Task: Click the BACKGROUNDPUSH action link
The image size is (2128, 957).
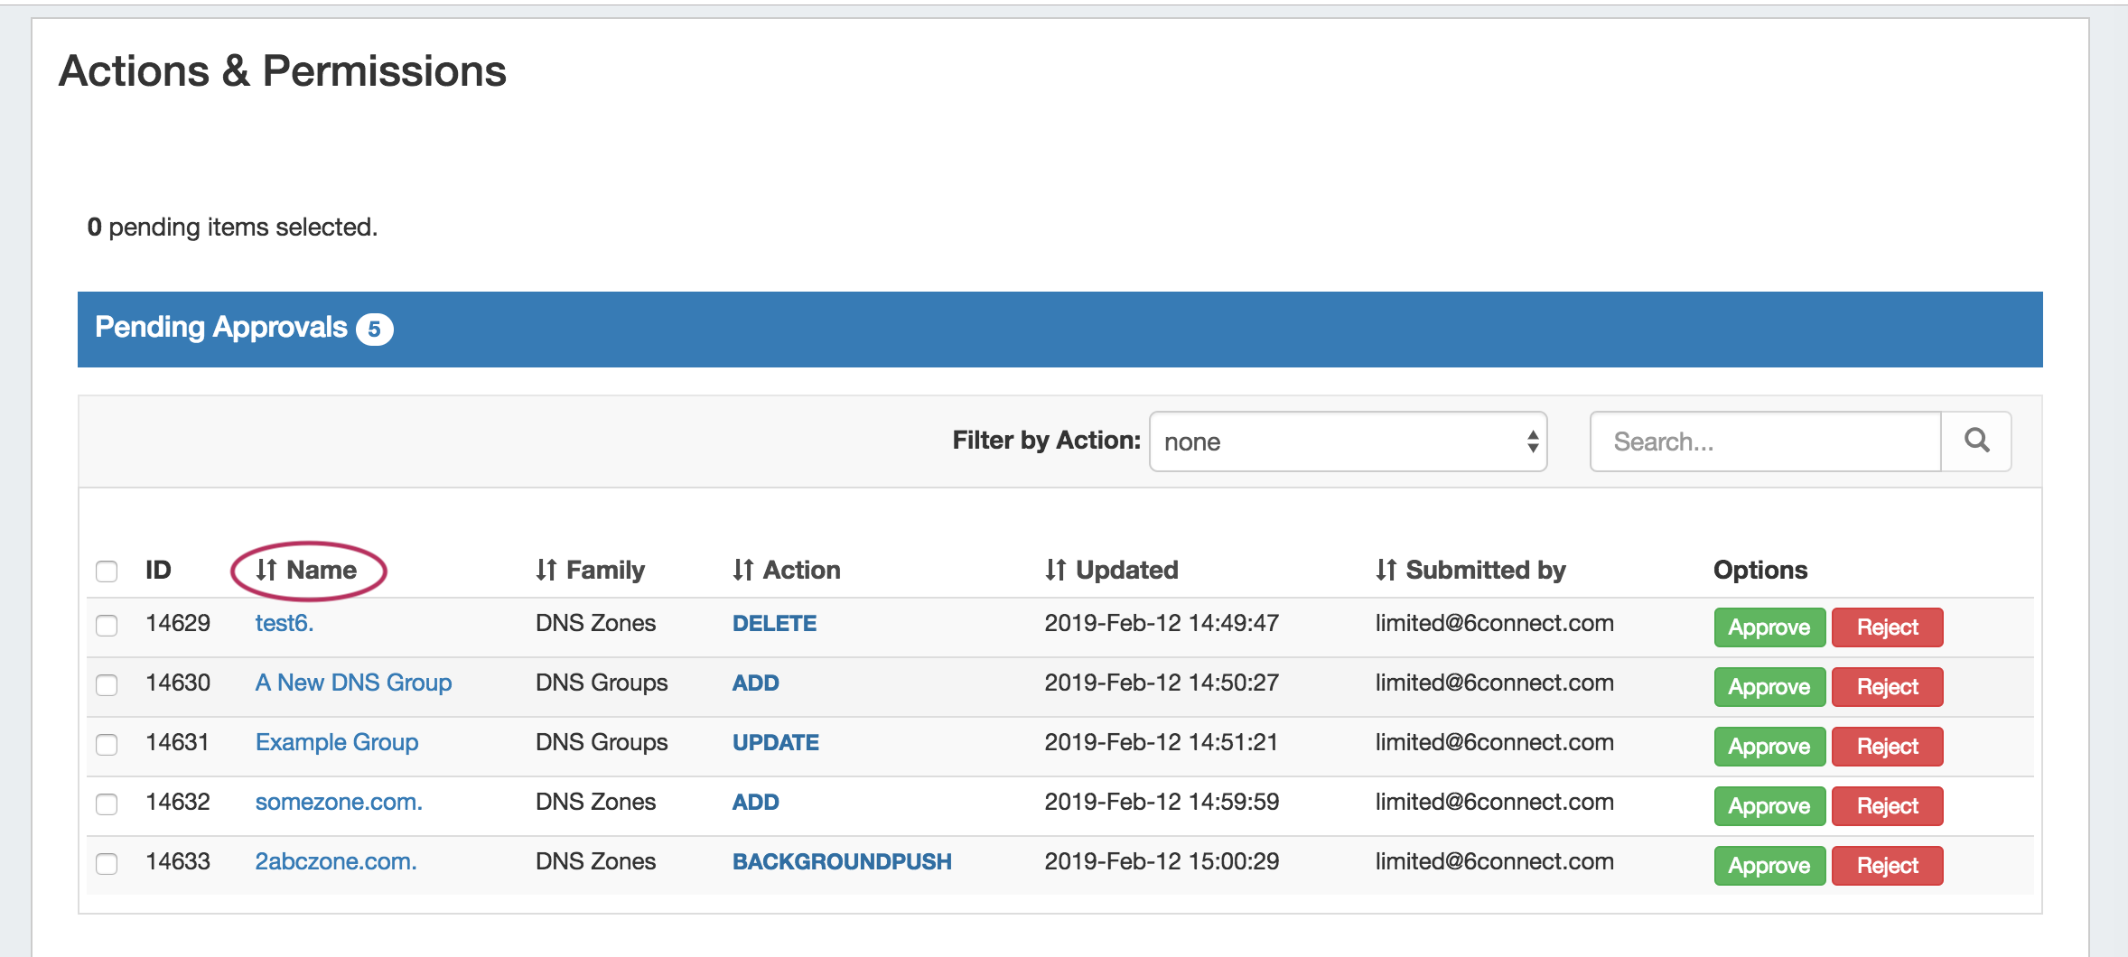Action: [842, 861]
